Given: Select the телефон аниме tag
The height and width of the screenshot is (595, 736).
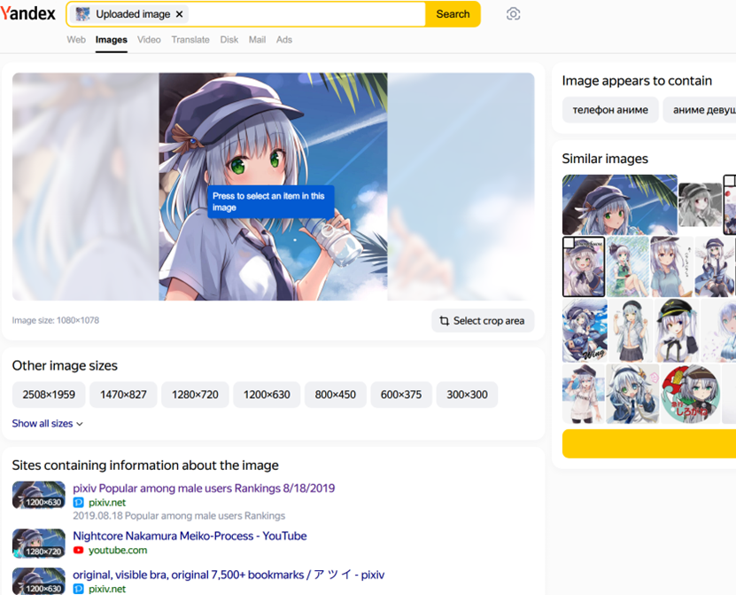Looking at the screenshot, I should 610,110.
